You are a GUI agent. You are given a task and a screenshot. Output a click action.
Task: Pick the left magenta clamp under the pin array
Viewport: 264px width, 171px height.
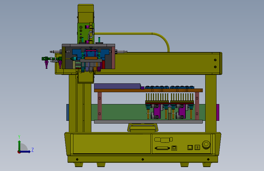(157, 111)
